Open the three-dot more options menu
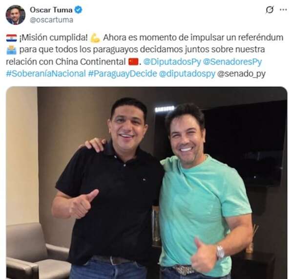Viewport: 293px width, 279px height. pyautogui.click(x=283, y=10)
